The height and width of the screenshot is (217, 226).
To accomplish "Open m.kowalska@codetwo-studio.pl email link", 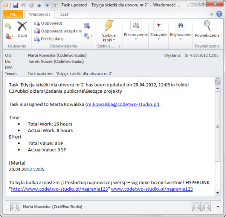I will tap(122, 104).
